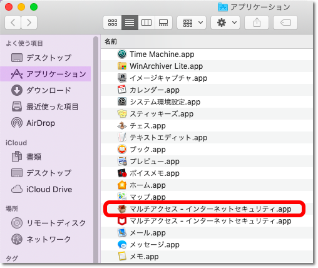Click the ホーム app icon
Image resolution: width=318 pixels, height=268 pixels.
point(122,185)
